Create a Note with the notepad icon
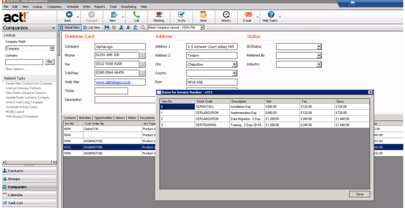The height and width of the screenshot is (208, 405). click(x=203, y=15)
